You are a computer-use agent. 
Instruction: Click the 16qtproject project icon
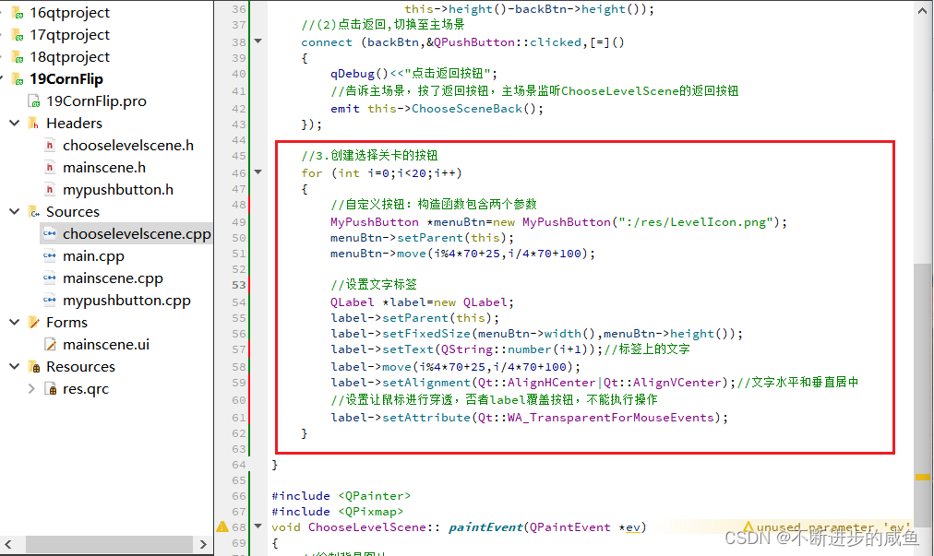pyautogui.click(x=18, y=13)
